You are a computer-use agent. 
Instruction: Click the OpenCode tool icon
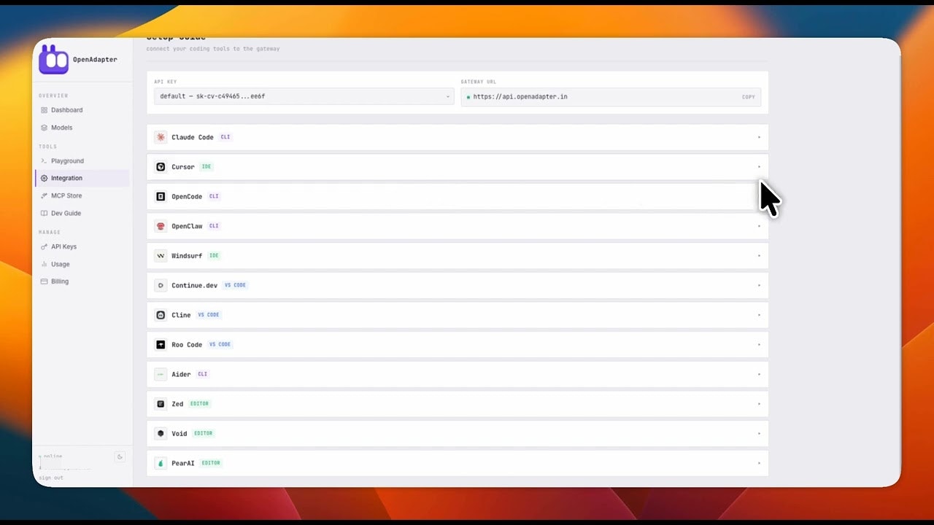click(161, 197)
